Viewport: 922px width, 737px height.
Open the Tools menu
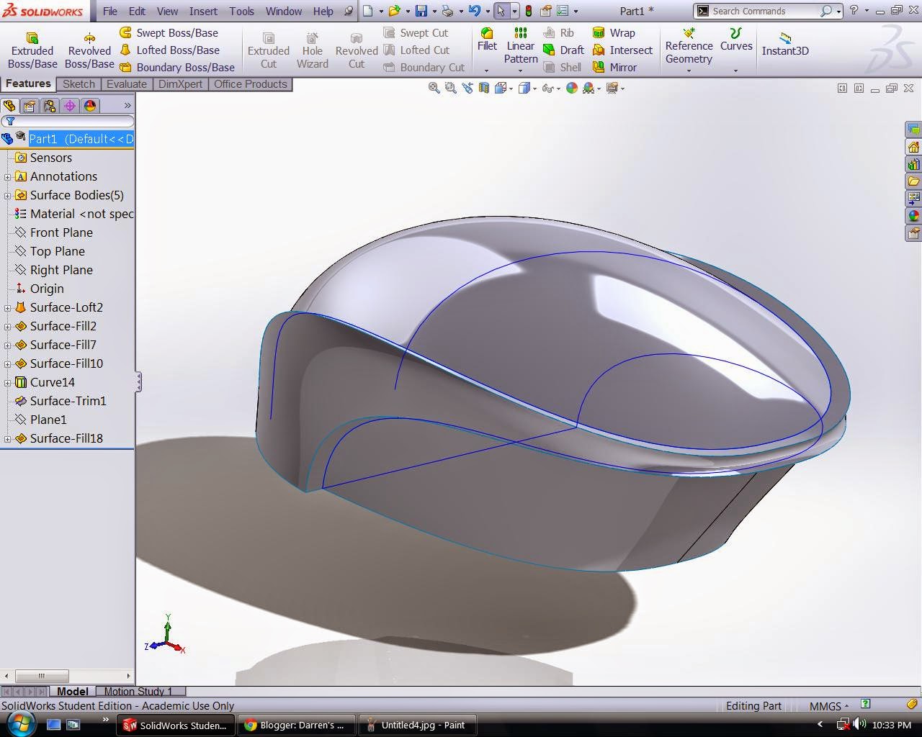[x=241, y=11]
